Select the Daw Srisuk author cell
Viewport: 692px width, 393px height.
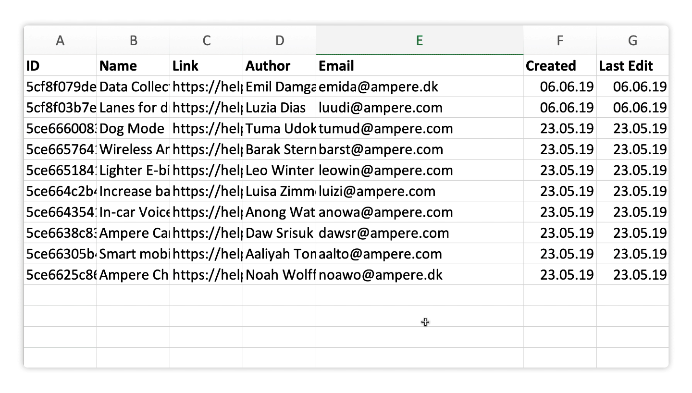(280, 233)
